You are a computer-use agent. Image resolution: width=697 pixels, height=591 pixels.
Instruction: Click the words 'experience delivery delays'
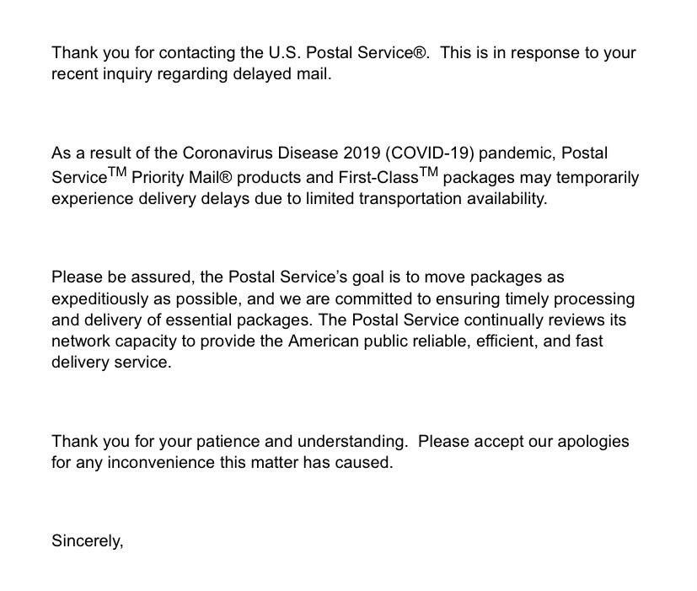pyautogui.click(x=151, y=199)
